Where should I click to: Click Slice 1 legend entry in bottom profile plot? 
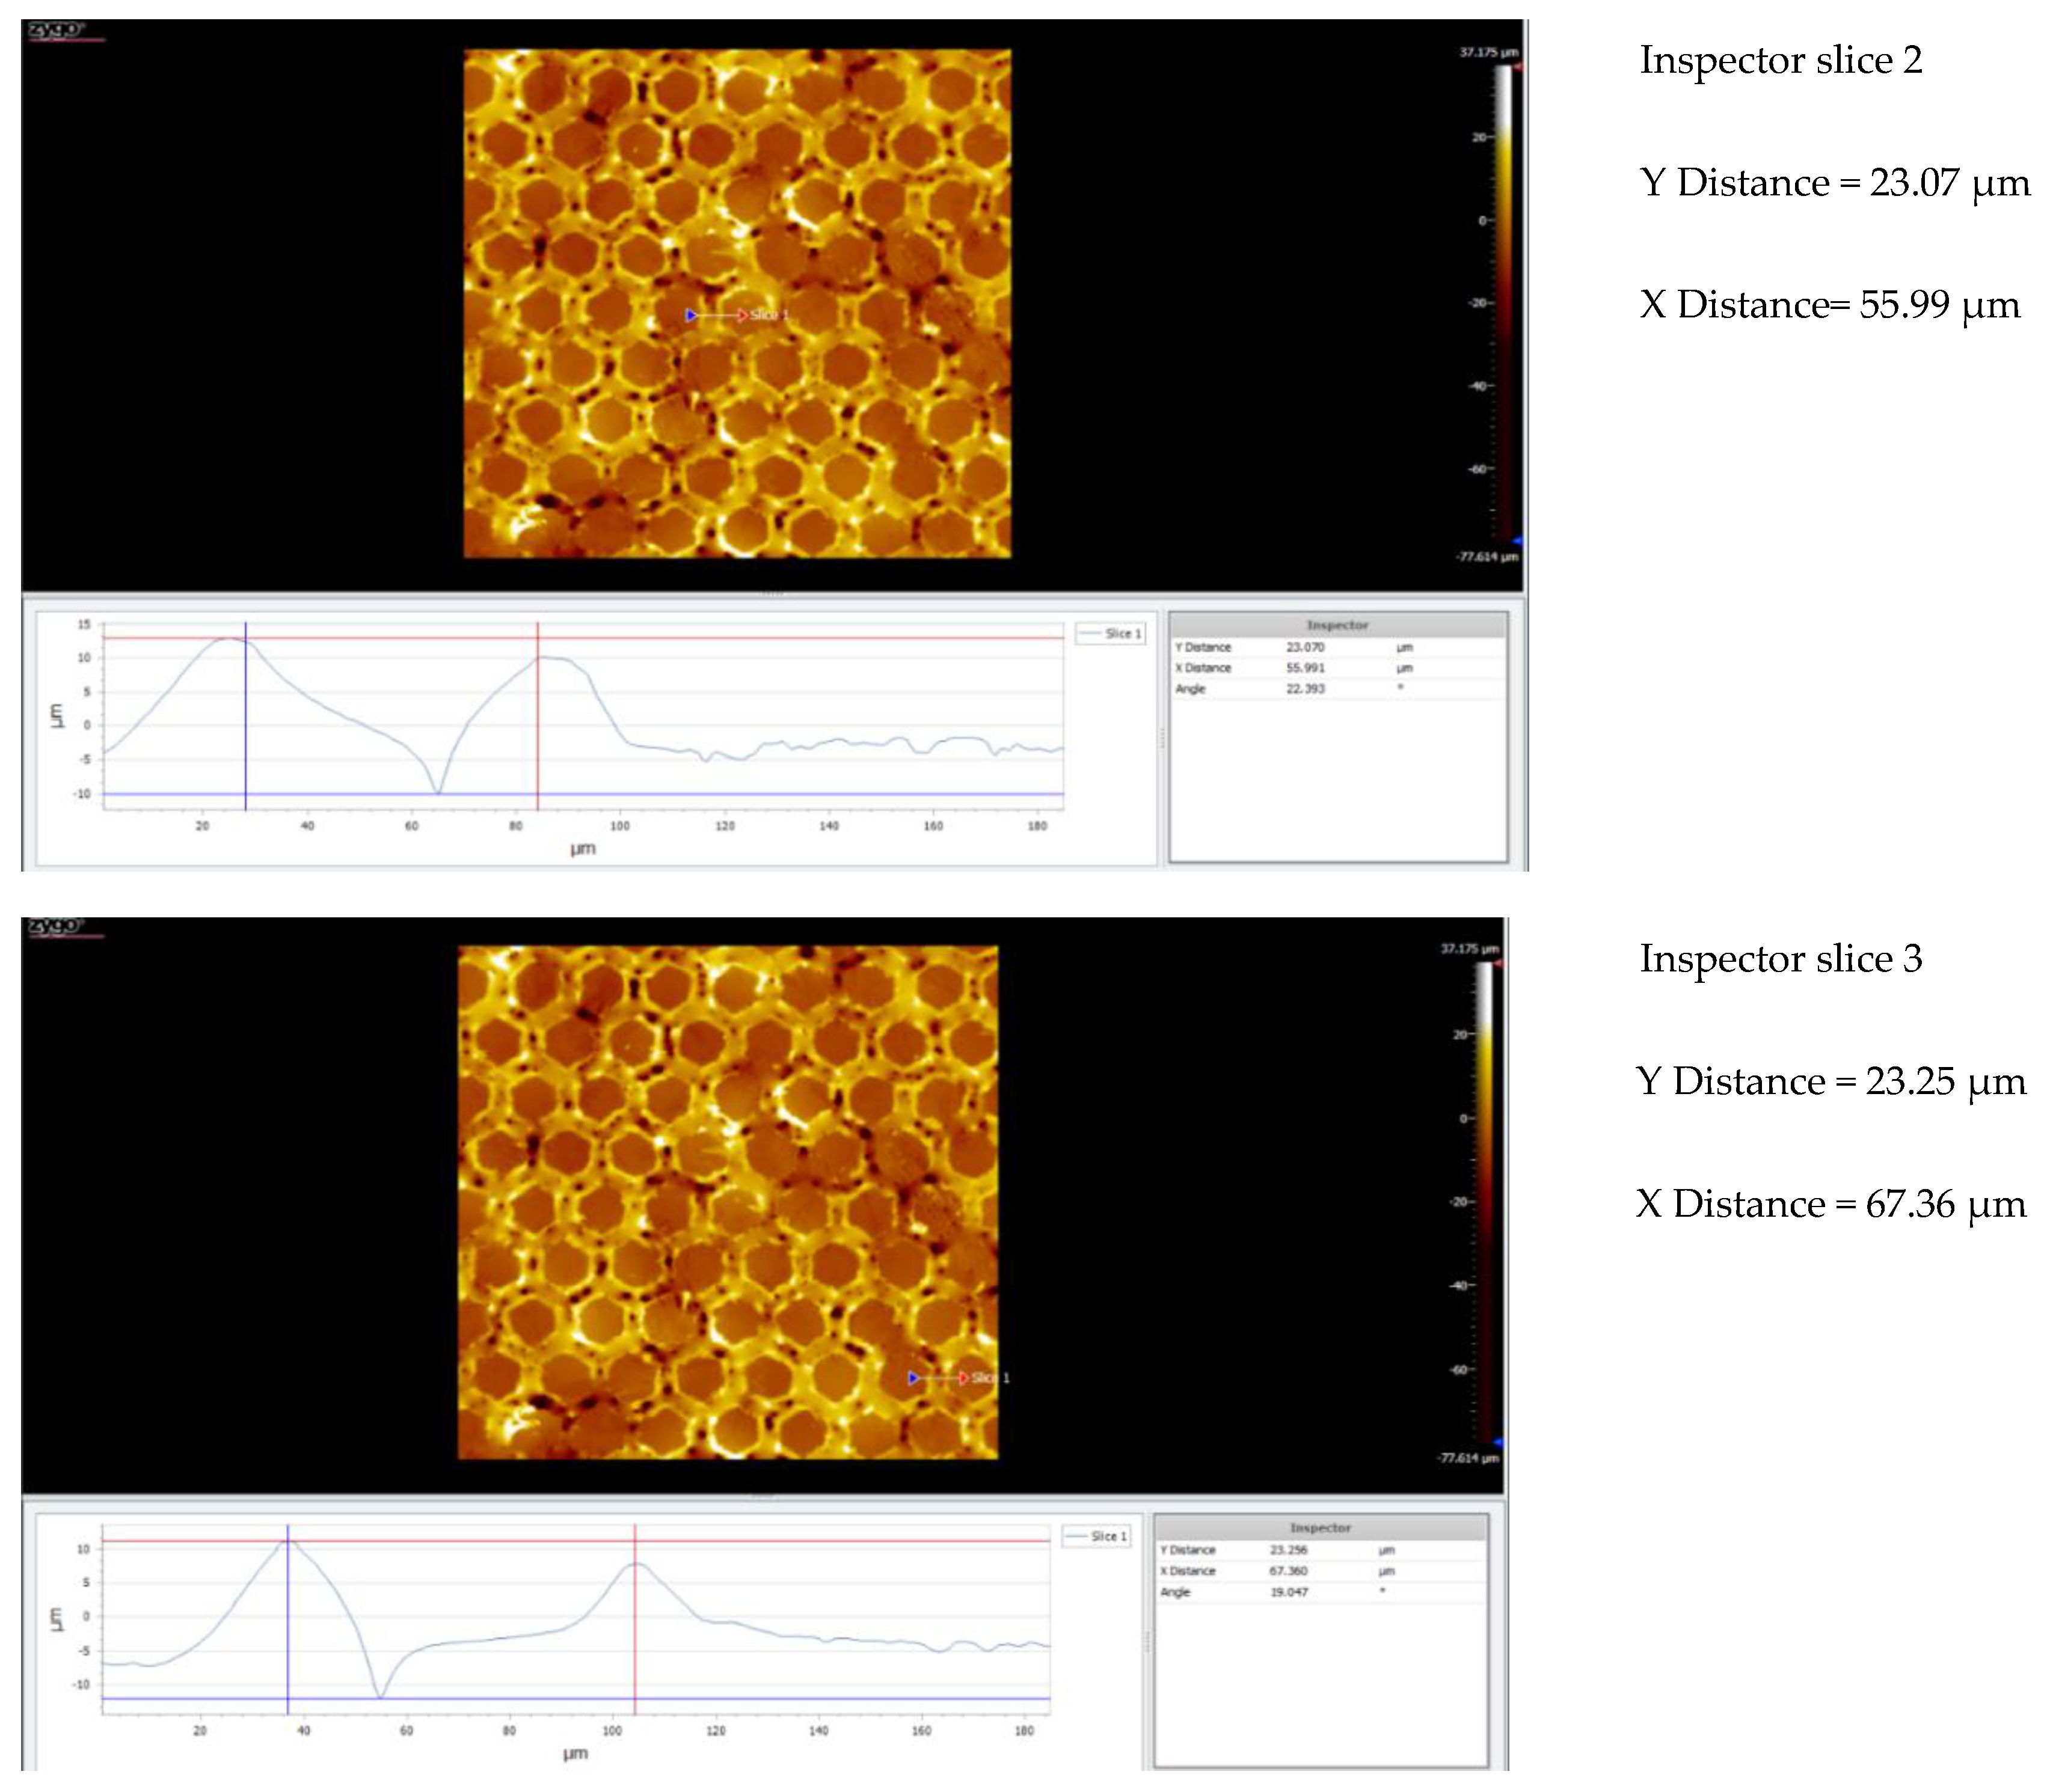[1096, 1536]
